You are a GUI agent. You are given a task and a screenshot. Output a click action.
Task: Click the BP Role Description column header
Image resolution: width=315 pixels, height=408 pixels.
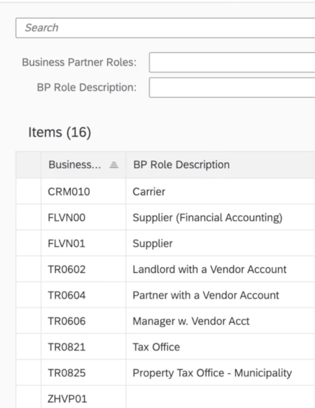pos(181,165)
